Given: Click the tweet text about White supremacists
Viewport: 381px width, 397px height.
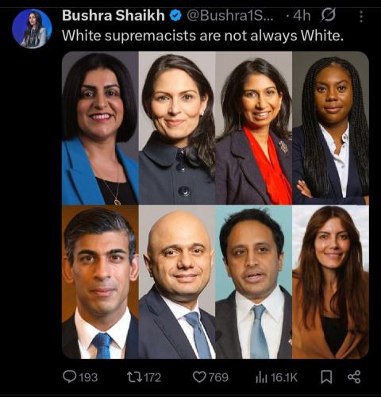Looking at the screenshot, I should tap(202, 35).
